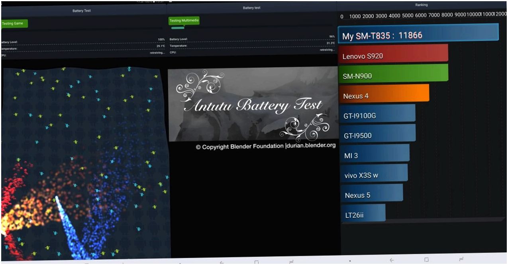The width and height of the screenshot is (508, 265).
Task: Click CPU 'retreiving...' value in Game test panel
Action: click(x=157, y=53)
